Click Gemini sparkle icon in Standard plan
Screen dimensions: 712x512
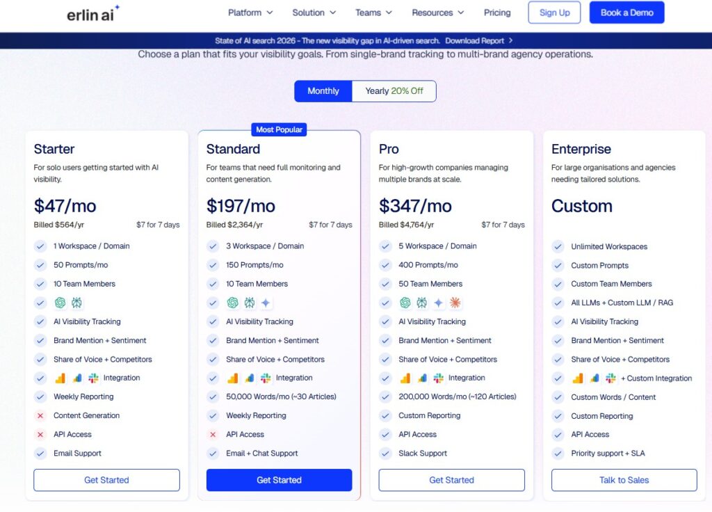[266, 303]
